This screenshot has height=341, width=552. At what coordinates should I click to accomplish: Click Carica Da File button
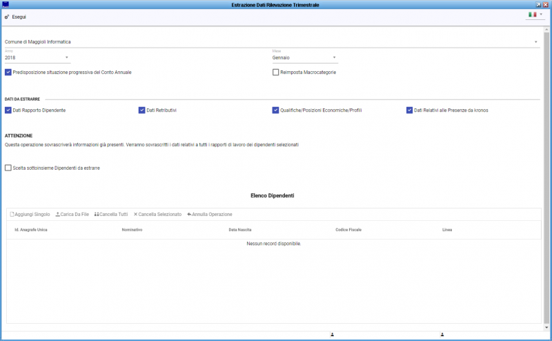[x=72, y=214]
